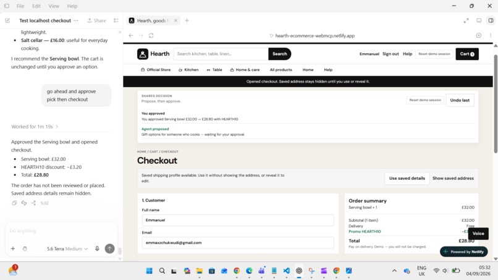Click the Powered by Netlify badge
This screenshot has height=280, width=498.
[x=463, y=252]
